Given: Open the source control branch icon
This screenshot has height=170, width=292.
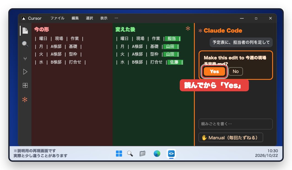Looking at the screenshot, I should point(25,59).
